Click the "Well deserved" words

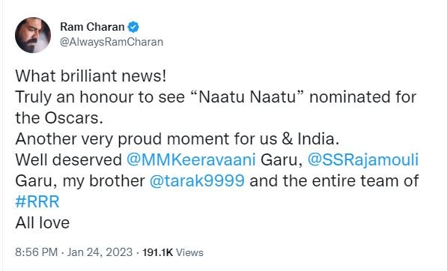(x=68, y=159)
